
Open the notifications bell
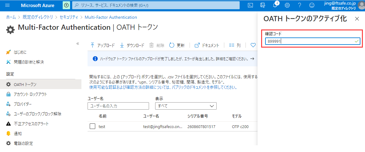tap(275, 5)
